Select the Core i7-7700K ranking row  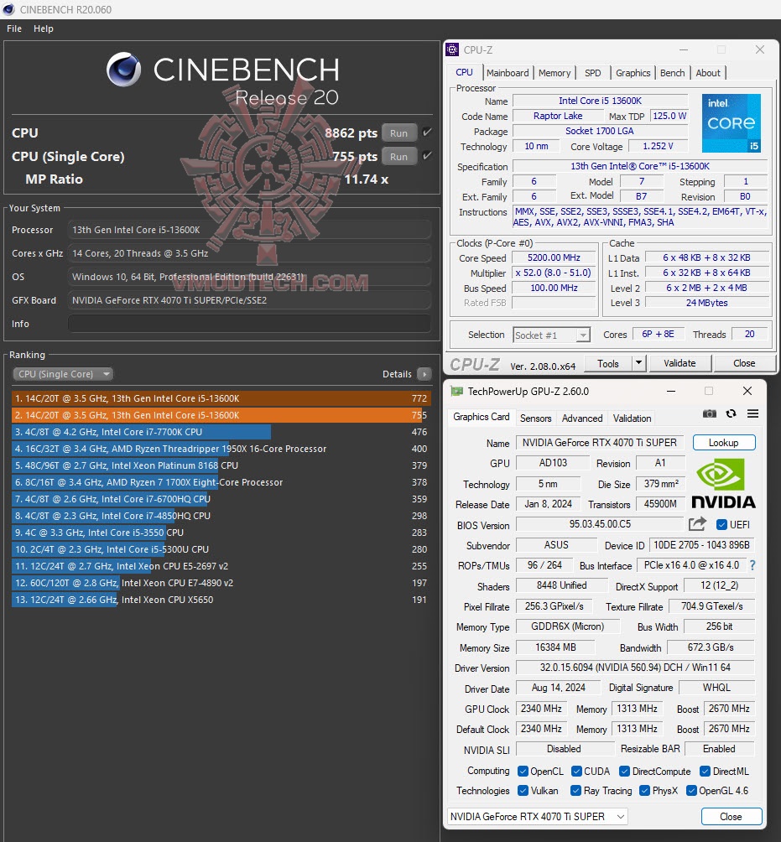(x=221, y=432)
